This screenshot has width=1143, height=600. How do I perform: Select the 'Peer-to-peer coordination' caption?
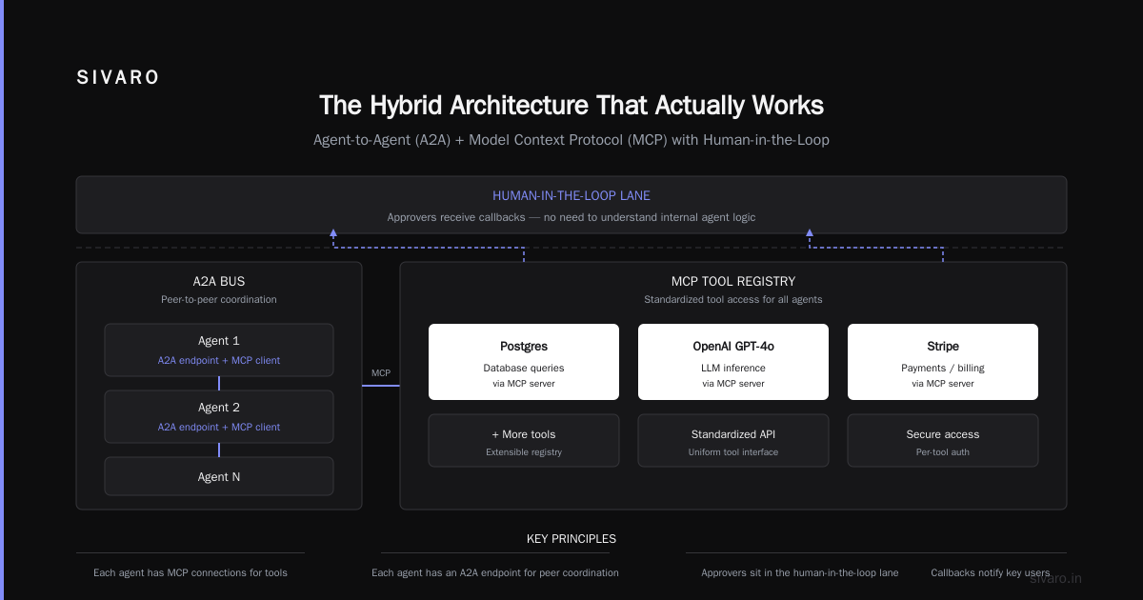(x=219, y=299)
